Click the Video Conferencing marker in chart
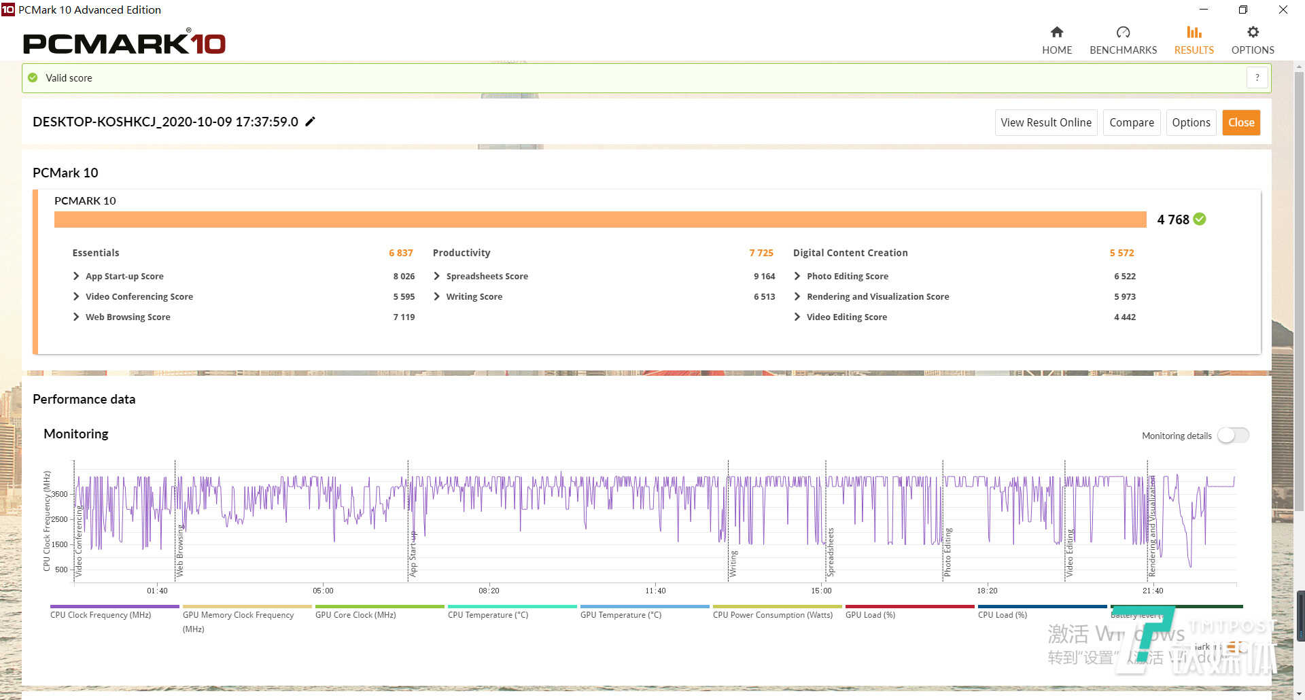Image resolution: width=1305 pixels, height=700 pixels. (x=78, y=541)
